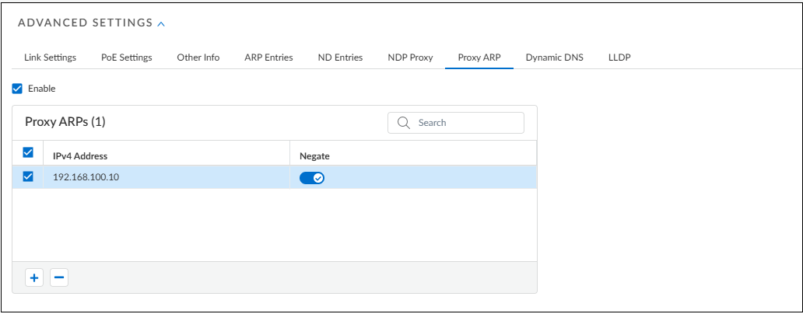Turn off Negate toggle for 192.168.100.10

coord(312,178)
